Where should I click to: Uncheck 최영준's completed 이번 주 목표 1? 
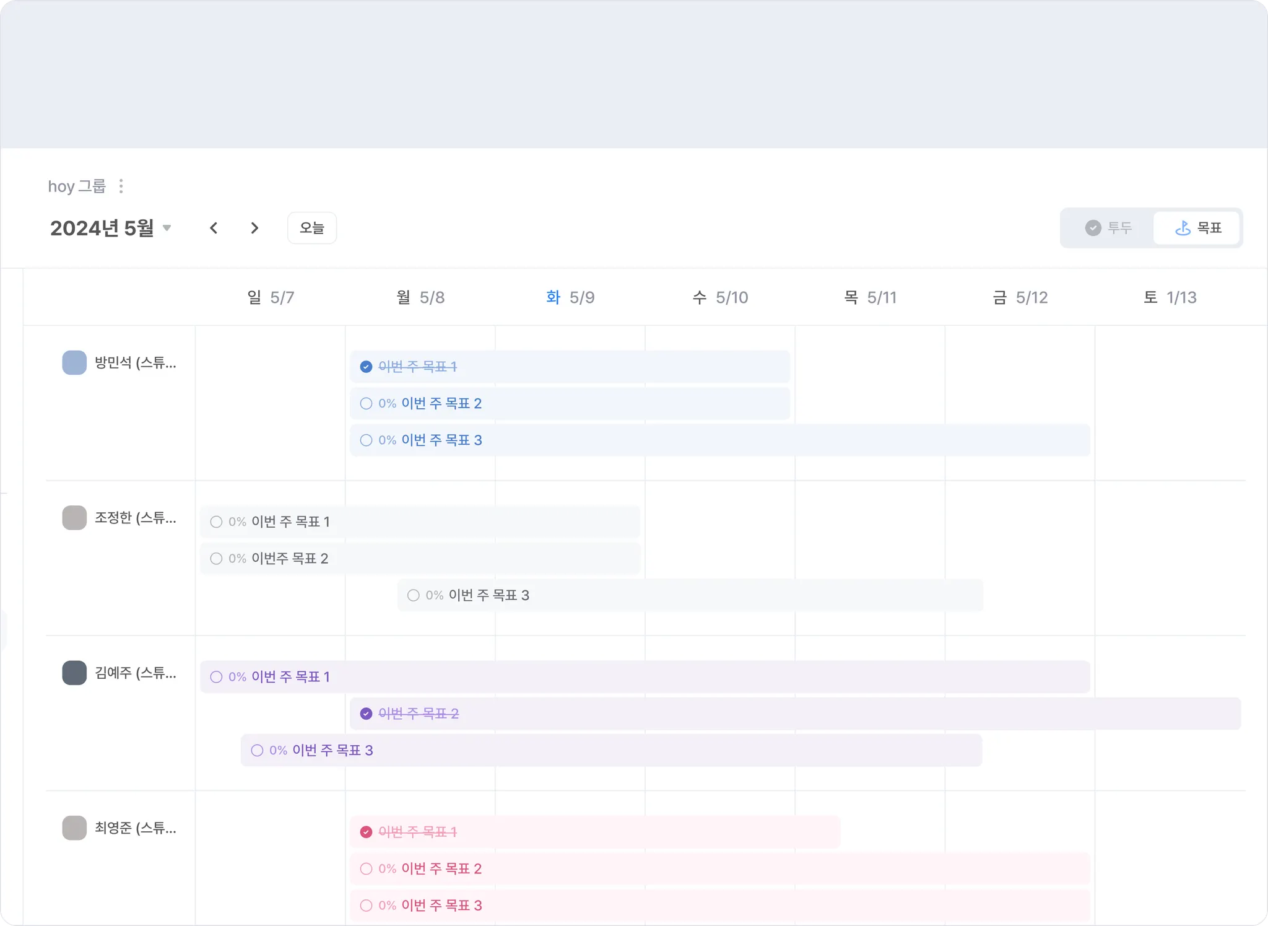point(366,832)
